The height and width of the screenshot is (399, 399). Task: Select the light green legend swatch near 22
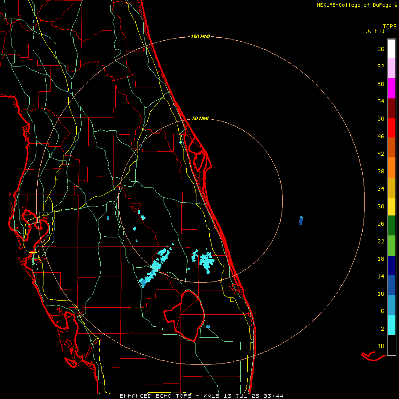[391, 246]
